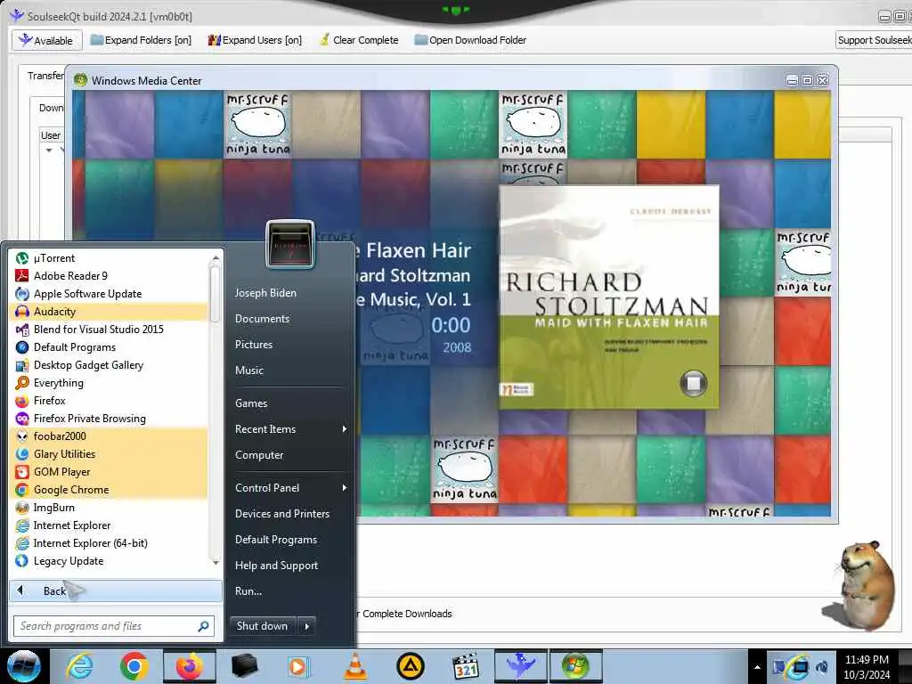Open the clock showing 11:49 PM
The width and height of the screenshot is (912, 684).
[867, 667]
